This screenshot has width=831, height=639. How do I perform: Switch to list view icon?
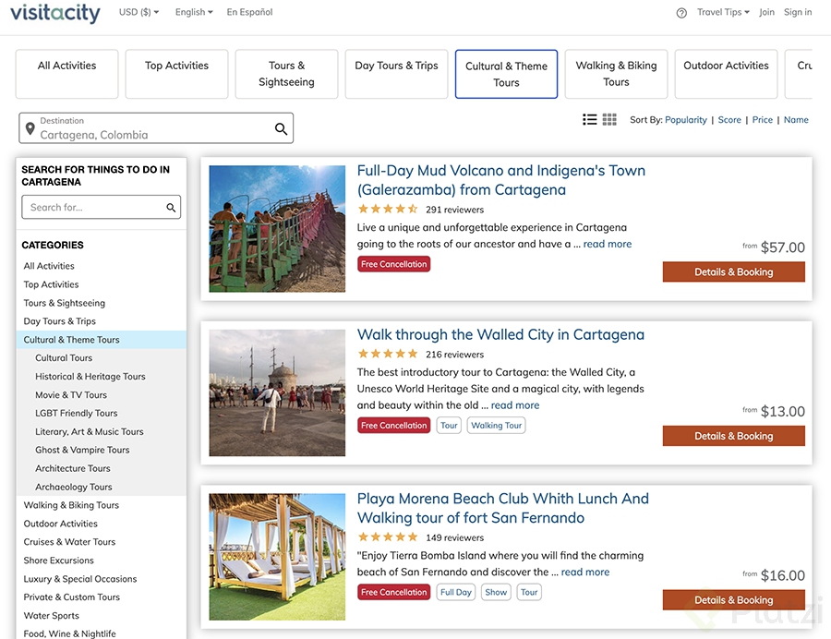tap(589, 119)
